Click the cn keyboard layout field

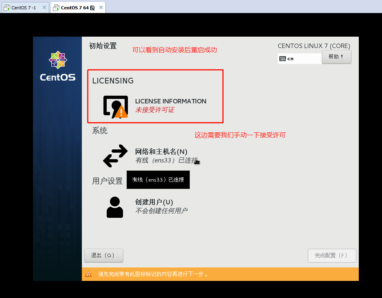click(x=300, y=59)
